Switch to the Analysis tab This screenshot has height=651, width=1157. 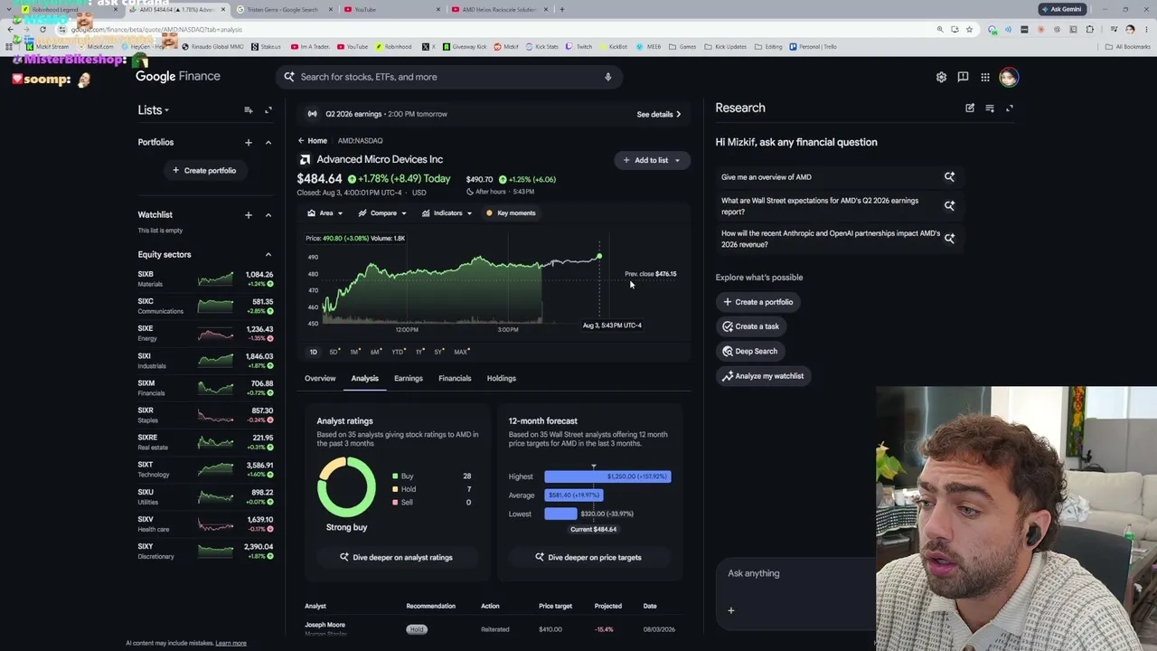(364, 379)
